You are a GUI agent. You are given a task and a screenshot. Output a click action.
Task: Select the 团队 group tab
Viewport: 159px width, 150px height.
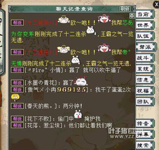144,102
